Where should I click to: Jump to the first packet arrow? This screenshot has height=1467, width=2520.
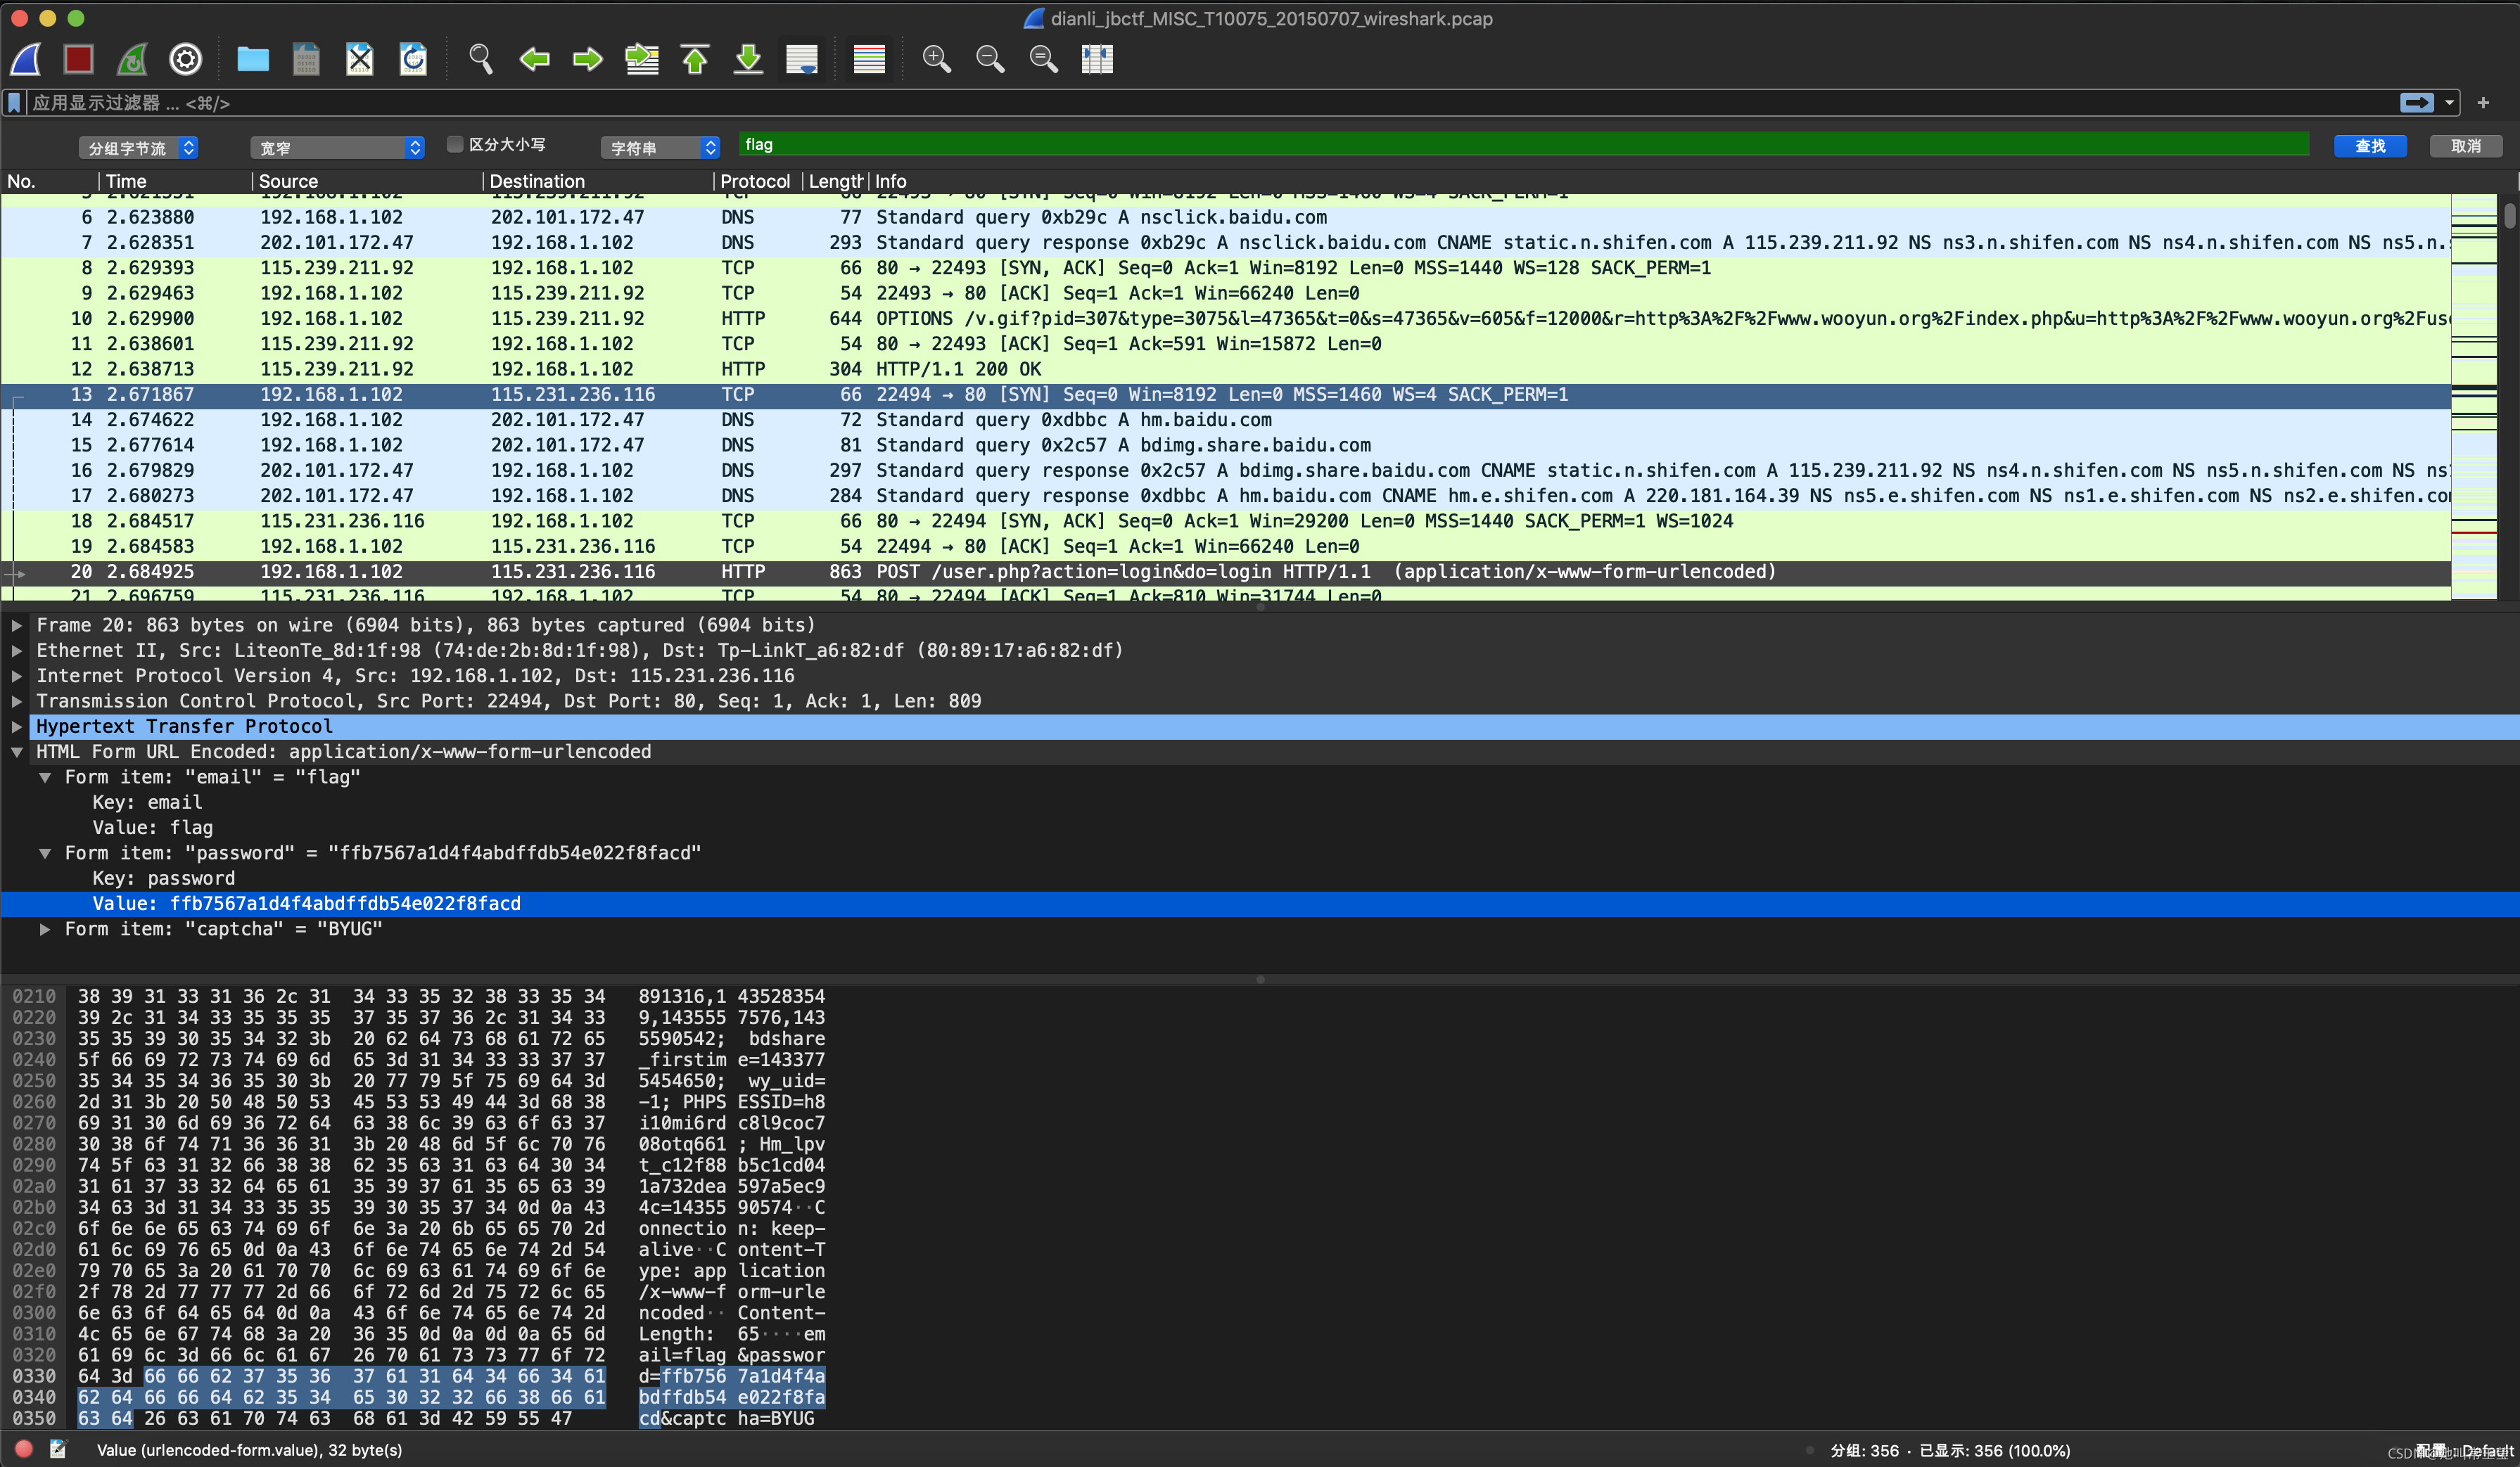[x=695, y=60]
